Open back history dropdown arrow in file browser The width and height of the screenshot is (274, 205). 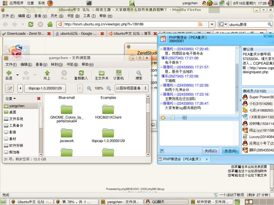pyautogui.click(x=17, y=75)
